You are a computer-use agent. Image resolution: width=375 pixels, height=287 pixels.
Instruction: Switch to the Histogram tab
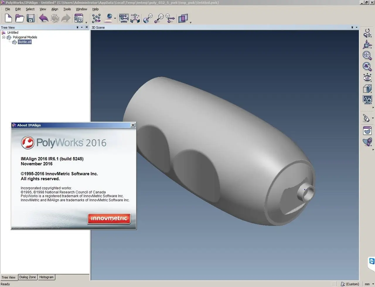click(46, 277)
